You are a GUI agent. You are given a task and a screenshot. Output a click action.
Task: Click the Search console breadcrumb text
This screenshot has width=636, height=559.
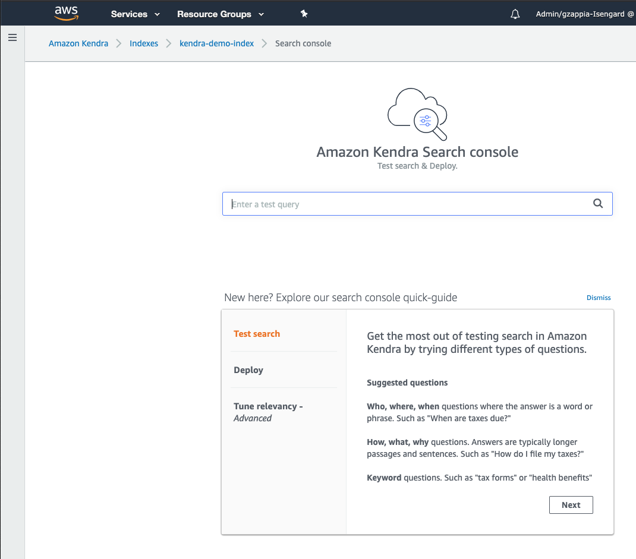(x=303, y=43)
